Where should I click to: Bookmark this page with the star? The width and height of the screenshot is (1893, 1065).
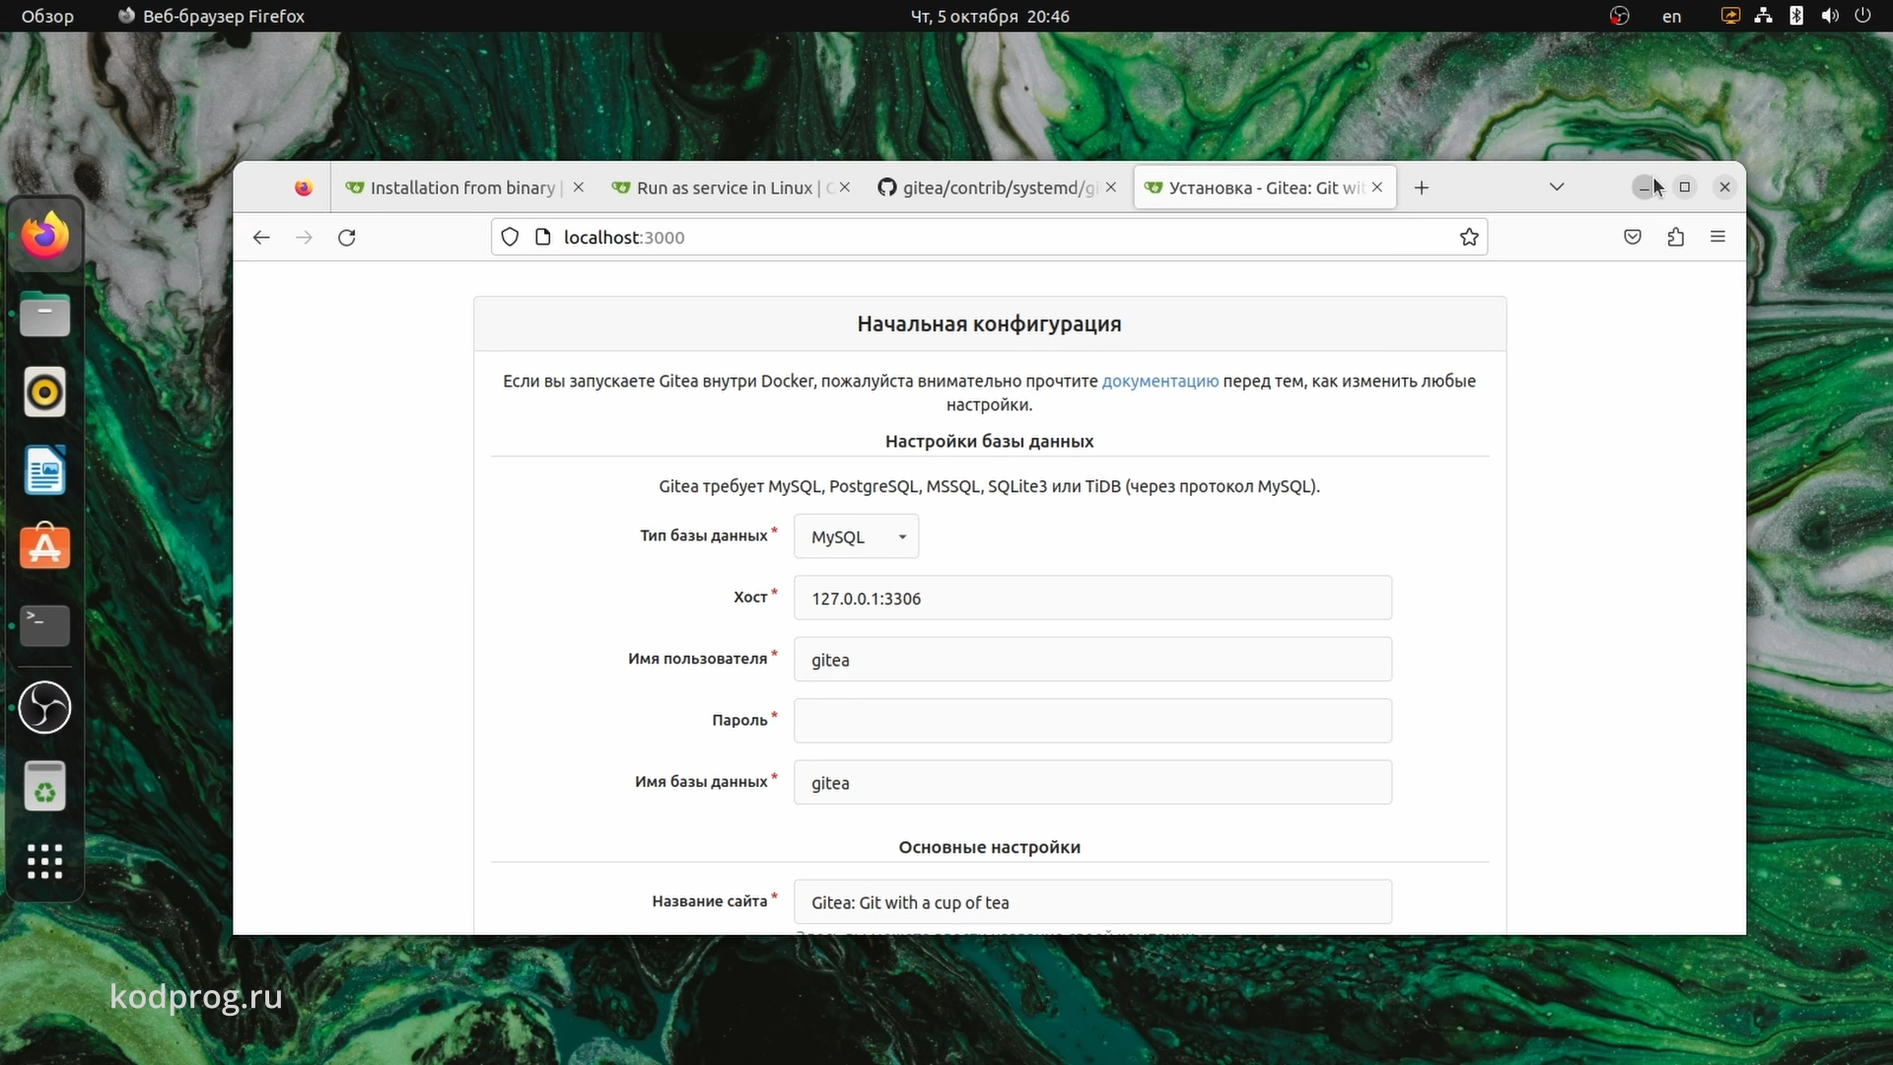1469,238
